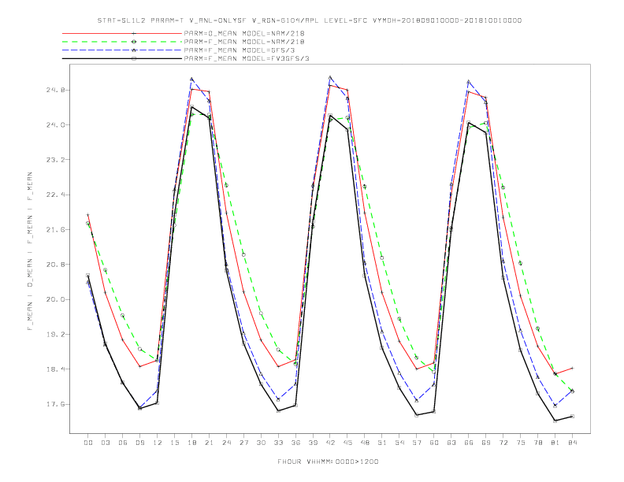Screen dimensions: 624x482
Task: Select the legend text PARM=F_MEAN MODEL=NAM/218
Action: click(x=244, y=42)
